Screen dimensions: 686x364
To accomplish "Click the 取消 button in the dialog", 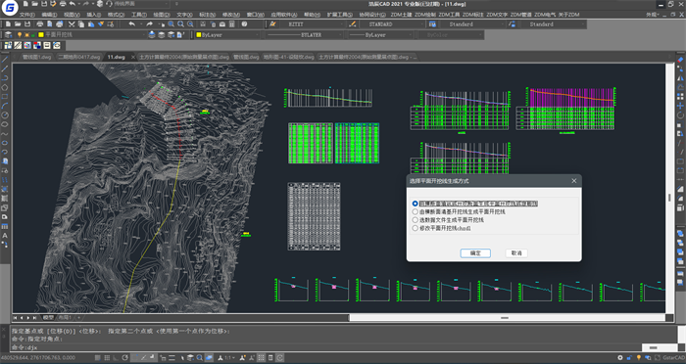I will point(516,253).
